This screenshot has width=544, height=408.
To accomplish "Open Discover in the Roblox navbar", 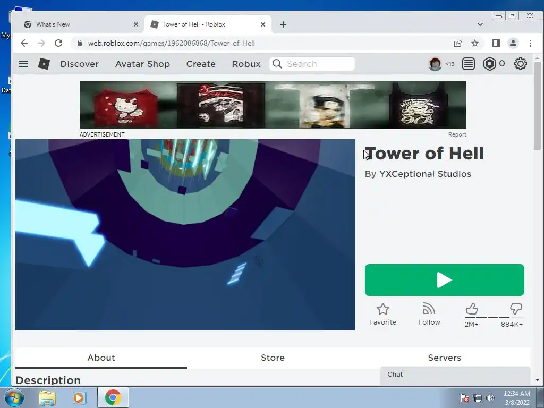I will click(80, 64).
